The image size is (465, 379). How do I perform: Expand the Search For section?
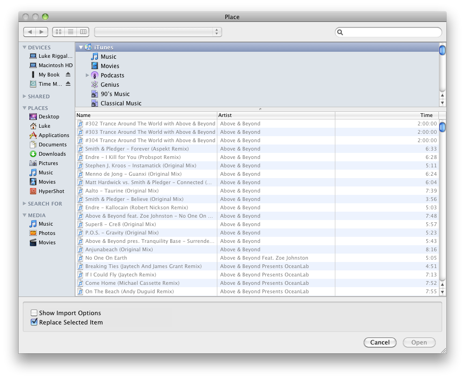25,204
